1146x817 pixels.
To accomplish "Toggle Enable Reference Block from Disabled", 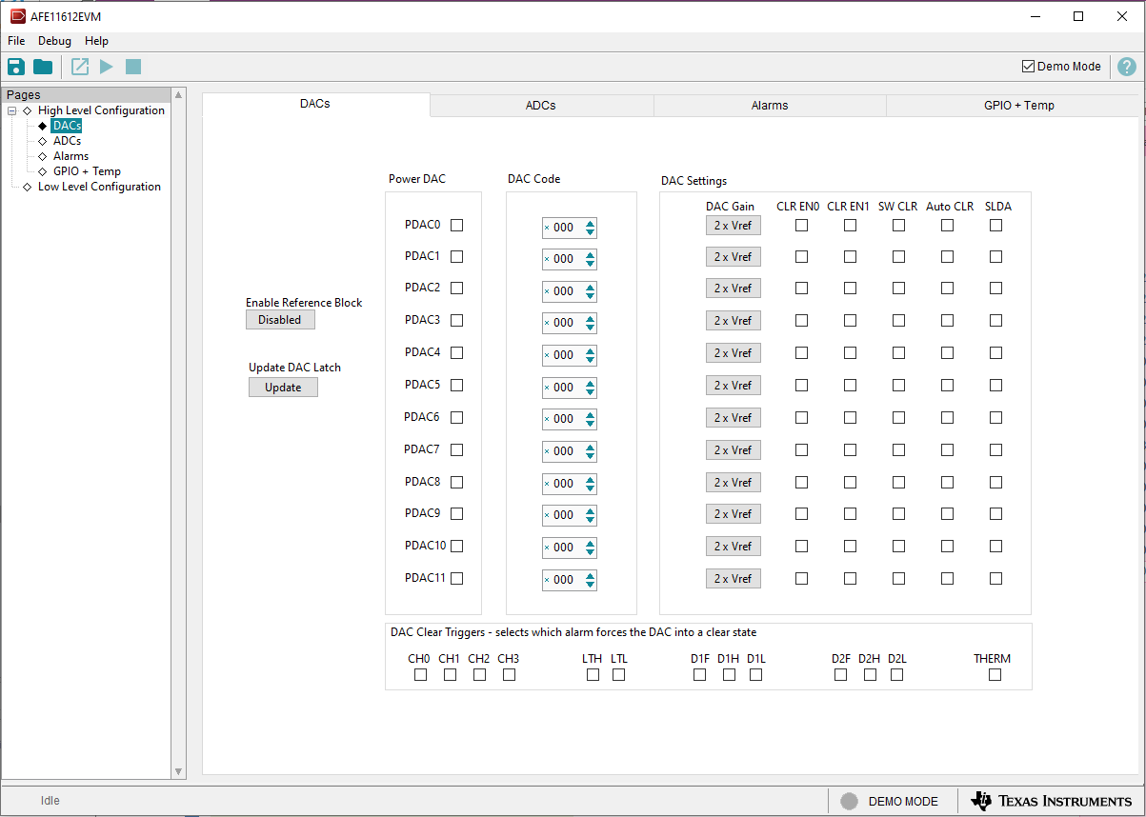I will (x=280, y=319).
